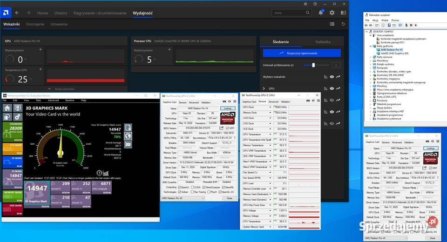
Task: Open GPU selector combo in GPU-Z beside PerformanceTest
Action: coord(183,198)
